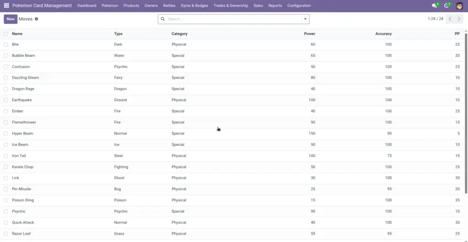The image size is (468, 242).
Task: Go to next page arrow
Action: (459, 19)
